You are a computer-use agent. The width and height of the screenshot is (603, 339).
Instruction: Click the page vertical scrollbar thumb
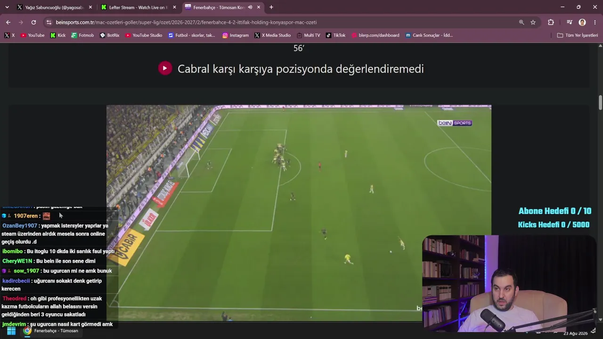tap(600, 102)
